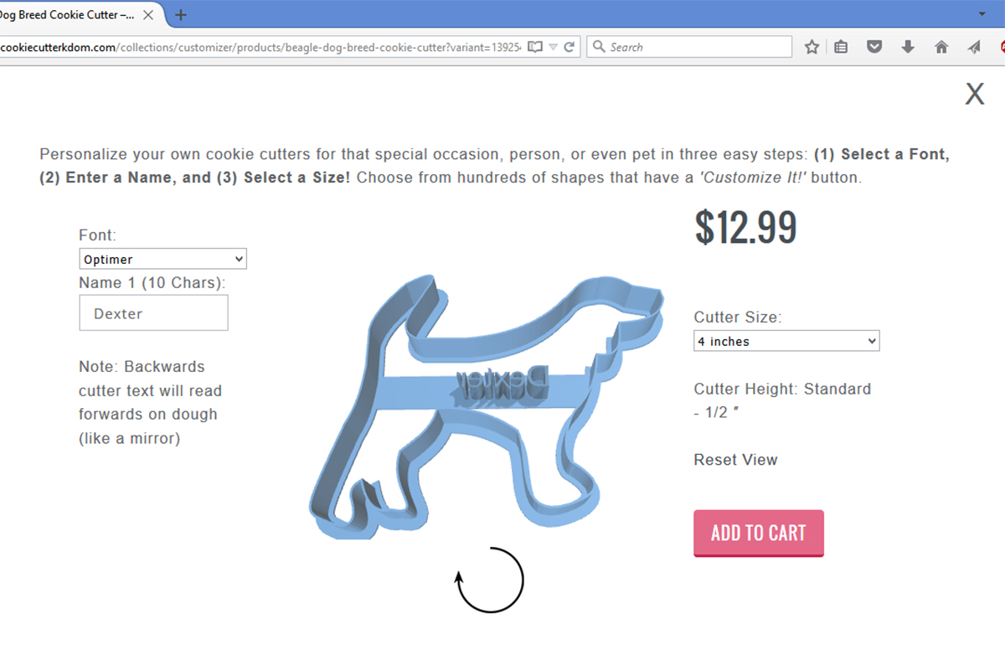
Task: Bookmark this page with the star icon
Action: (x=812, y=47)
